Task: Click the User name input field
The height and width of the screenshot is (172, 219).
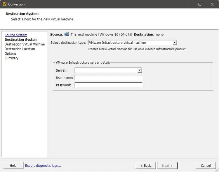Action: (108, 78)
